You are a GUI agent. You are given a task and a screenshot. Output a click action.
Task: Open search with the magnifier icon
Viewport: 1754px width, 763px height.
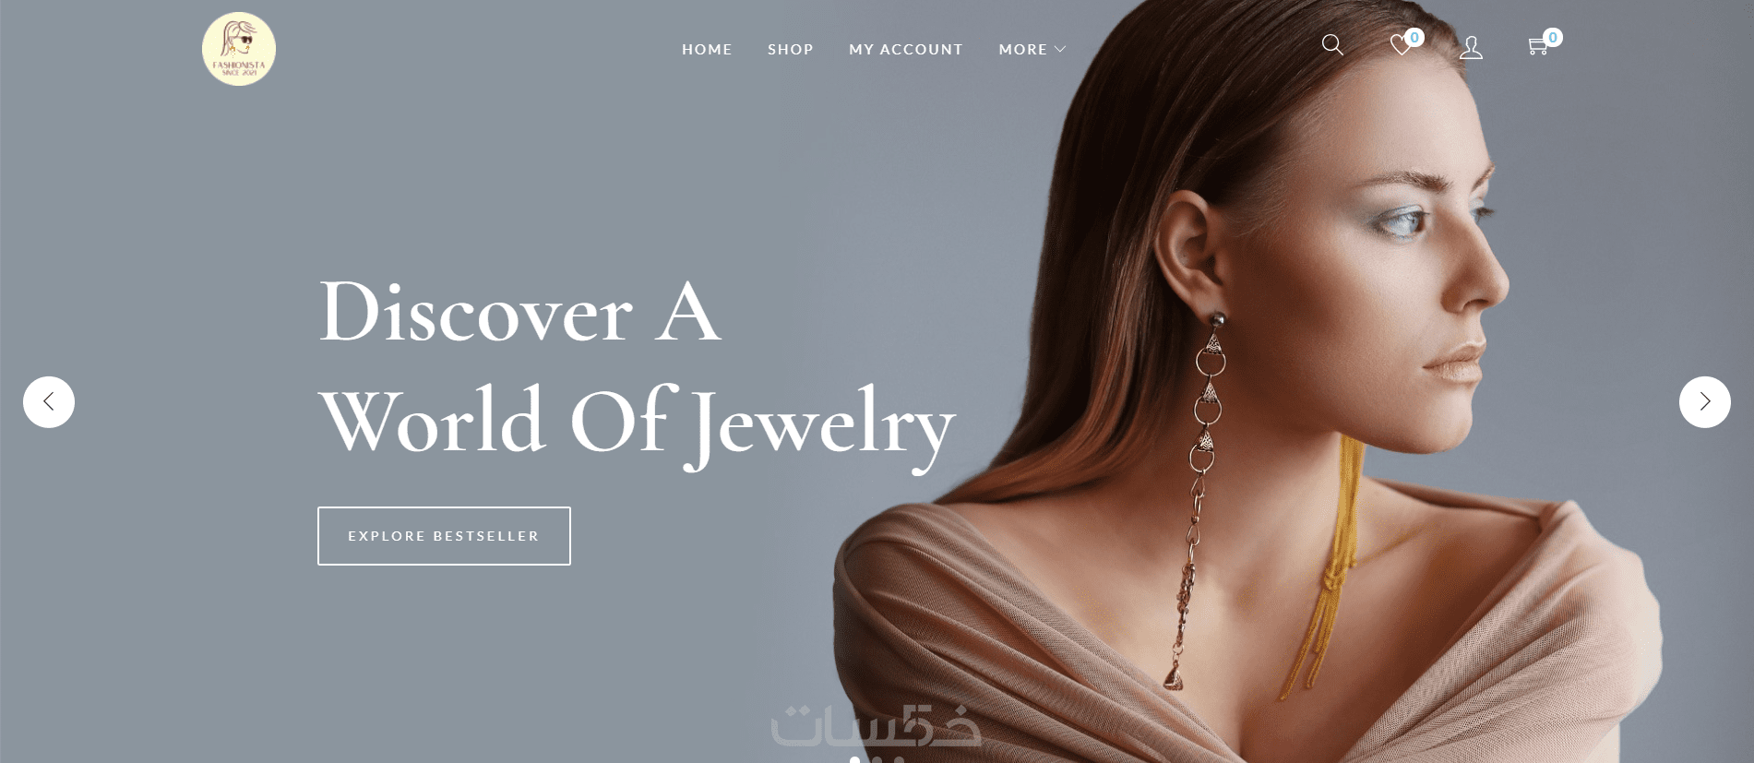(1332, 44)
